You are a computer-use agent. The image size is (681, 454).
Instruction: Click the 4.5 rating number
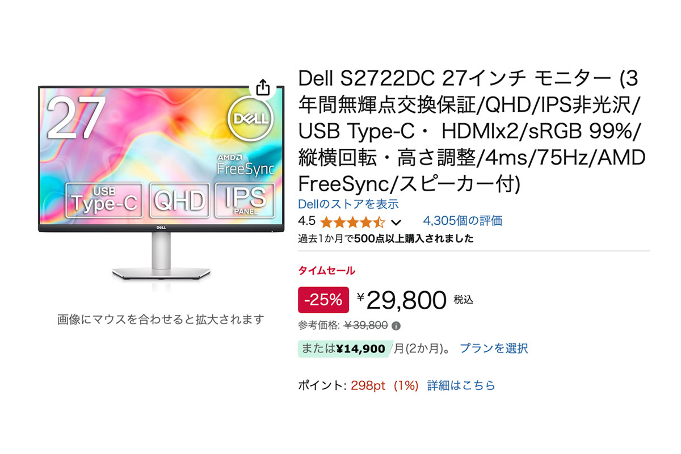tap(306, 221)
